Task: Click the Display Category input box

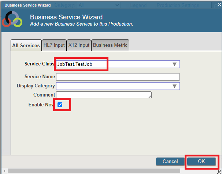Action: [114, 86]
